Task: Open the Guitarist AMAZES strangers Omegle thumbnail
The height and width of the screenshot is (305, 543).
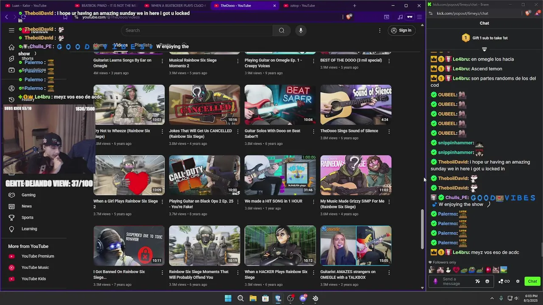Action: 356,246
